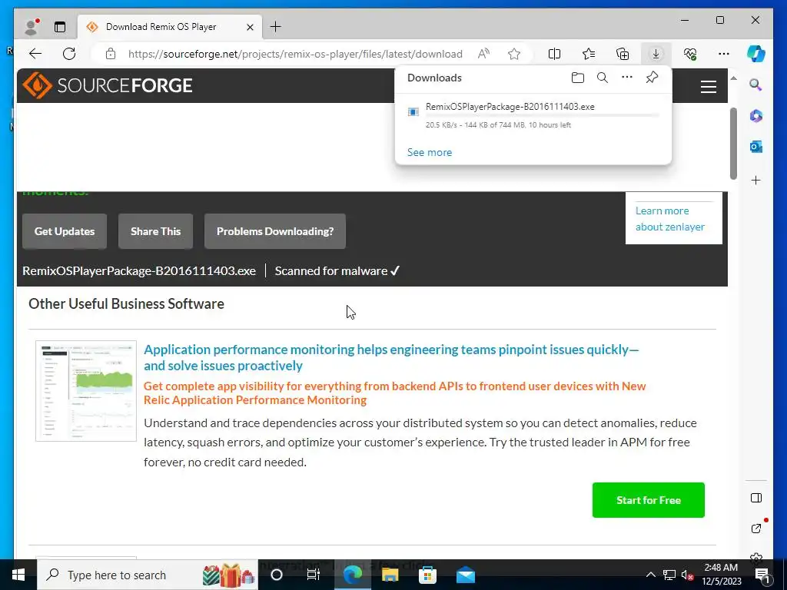
Task: Open Mail app from taskbar
Action: pos(465,575)
